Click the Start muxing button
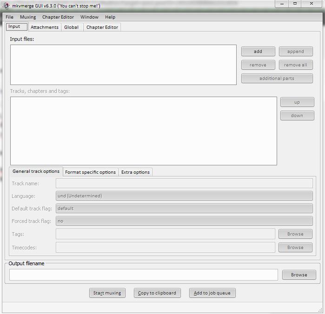 107,293
